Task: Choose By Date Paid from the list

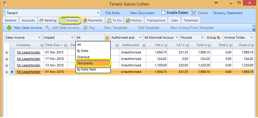Action: click(x=93, y=69)
